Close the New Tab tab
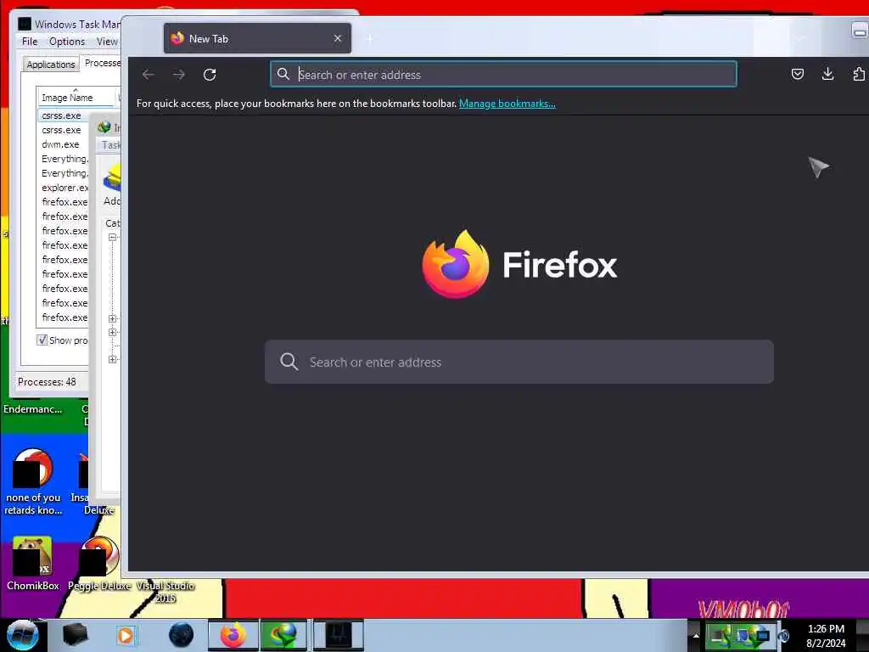 (338, 38)
